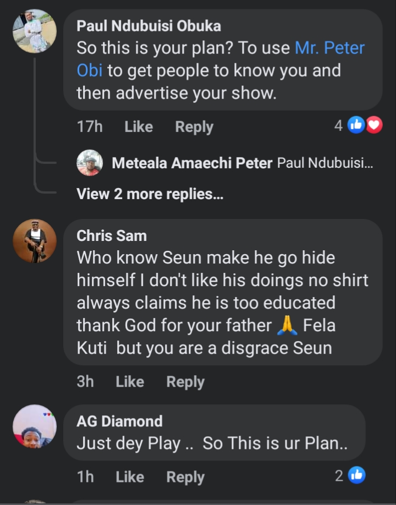Click the blue thumbs-up reaction icon on Paul's comment
The width and height of the screenshot is (396, 505).
(356, 125)
